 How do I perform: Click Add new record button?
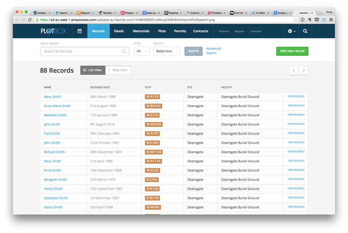(x=292, y=51)
